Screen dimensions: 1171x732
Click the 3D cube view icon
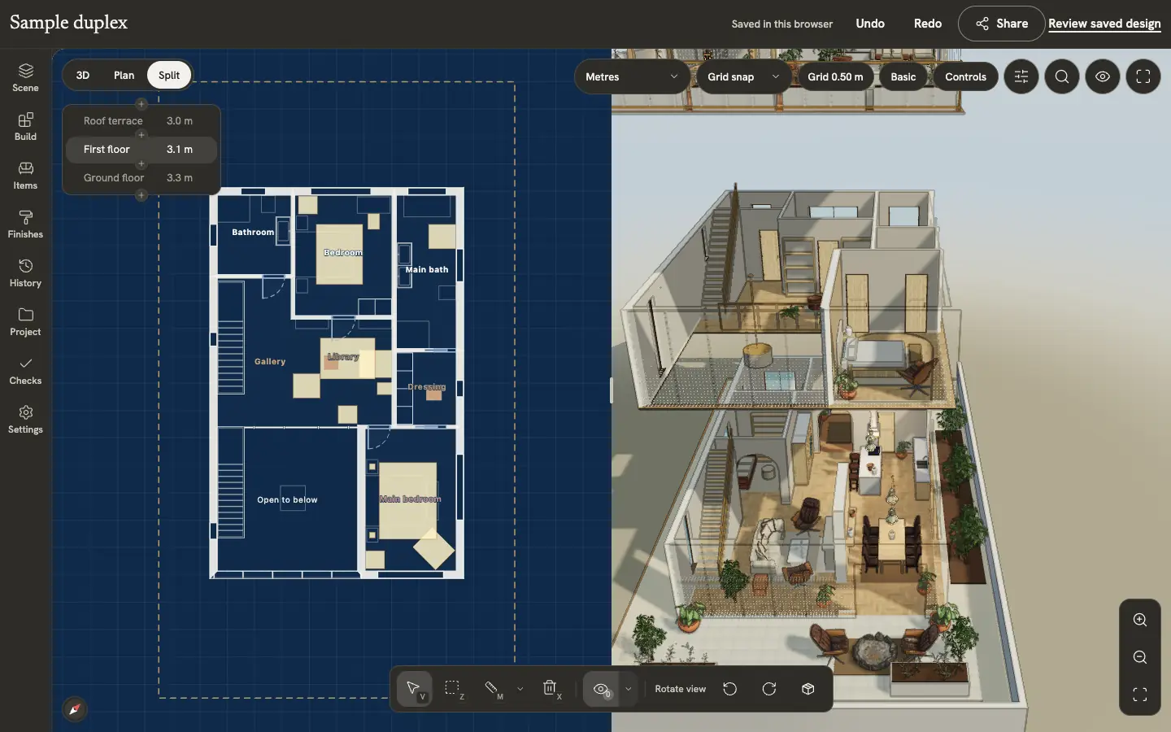808,690
